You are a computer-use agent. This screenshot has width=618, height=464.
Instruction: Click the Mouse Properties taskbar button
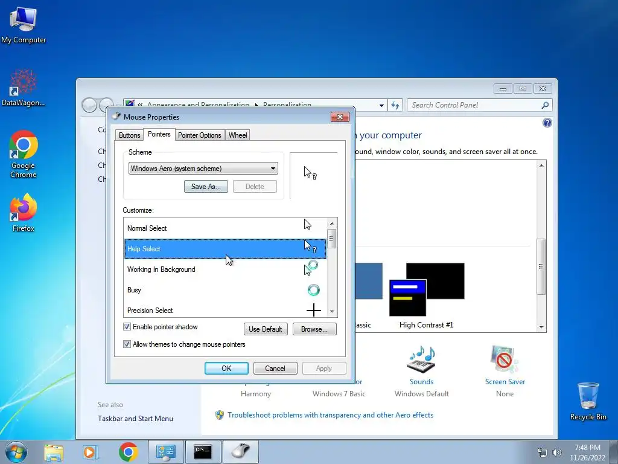click(240, 452)
